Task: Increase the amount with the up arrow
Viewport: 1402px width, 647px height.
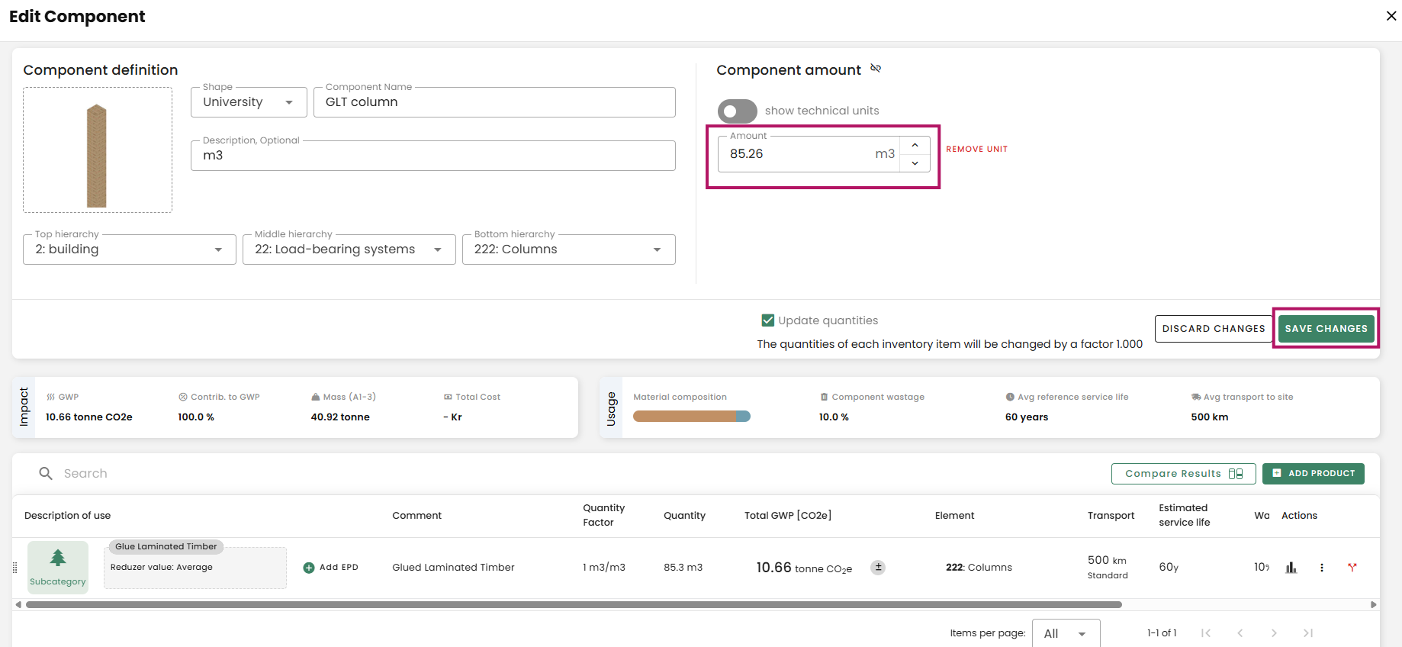Action: click(915, 145)
